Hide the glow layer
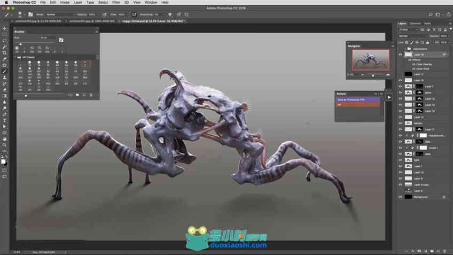This screenshot has width=453, height=255. click(400, 92)
